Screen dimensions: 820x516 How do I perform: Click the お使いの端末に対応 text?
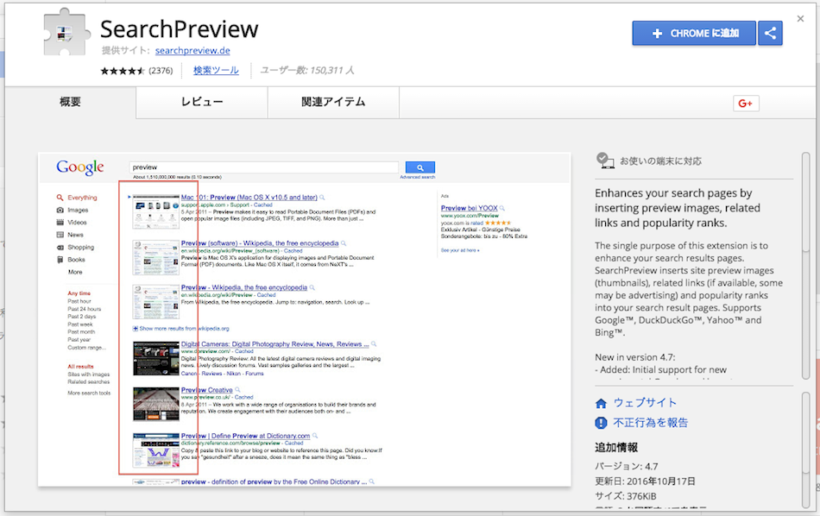click(x=660, y=161)
